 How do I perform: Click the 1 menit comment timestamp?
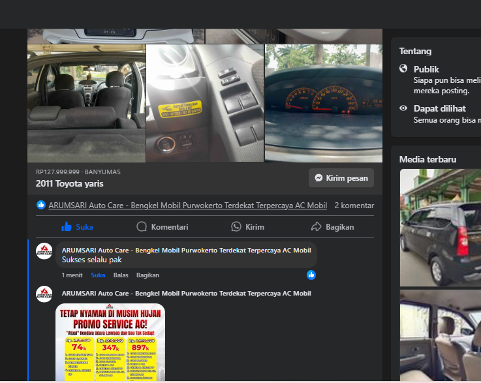pos(72,275)
